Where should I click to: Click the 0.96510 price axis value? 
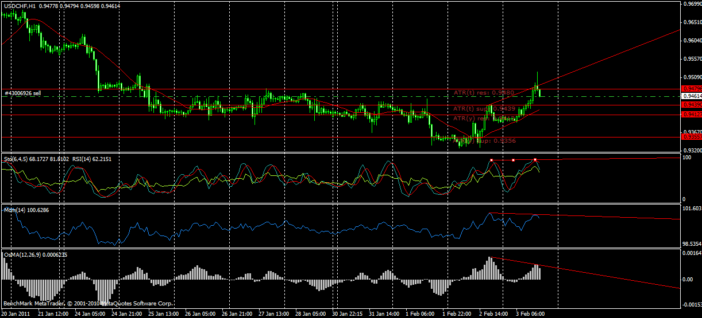[x=692, y=22]
